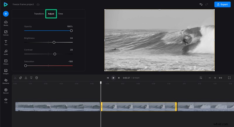Image resolution: width=234 pixels, height=127 pixels.
Task: Zoom in the timeline with plus
Action: tap(215, 78)
